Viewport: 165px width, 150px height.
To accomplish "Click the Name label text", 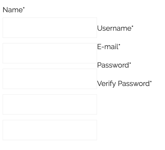I will pos(13,10).
